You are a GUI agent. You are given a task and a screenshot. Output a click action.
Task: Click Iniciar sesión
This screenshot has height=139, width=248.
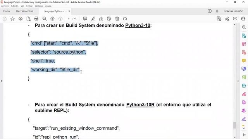(x=234, y=11)
